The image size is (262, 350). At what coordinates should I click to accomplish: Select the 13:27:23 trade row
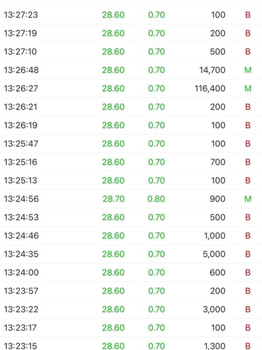131,15
